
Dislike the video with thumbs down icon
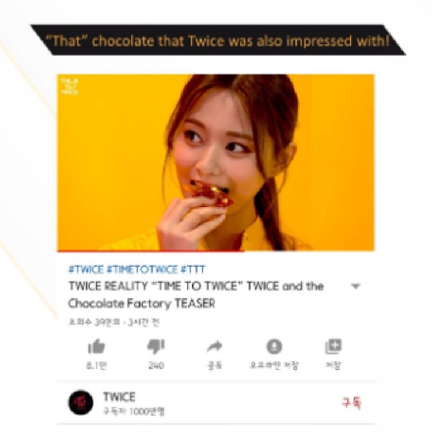(x=156, y=346)
